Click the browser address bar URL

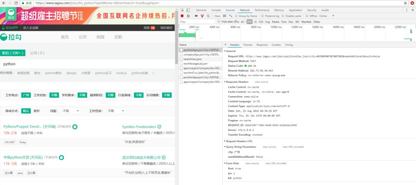[97, 3]
